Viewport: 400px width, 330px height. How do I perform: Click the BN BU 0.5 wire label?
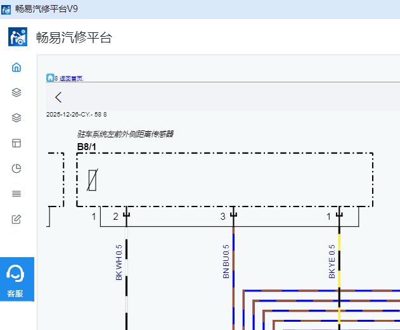point(226,262)
